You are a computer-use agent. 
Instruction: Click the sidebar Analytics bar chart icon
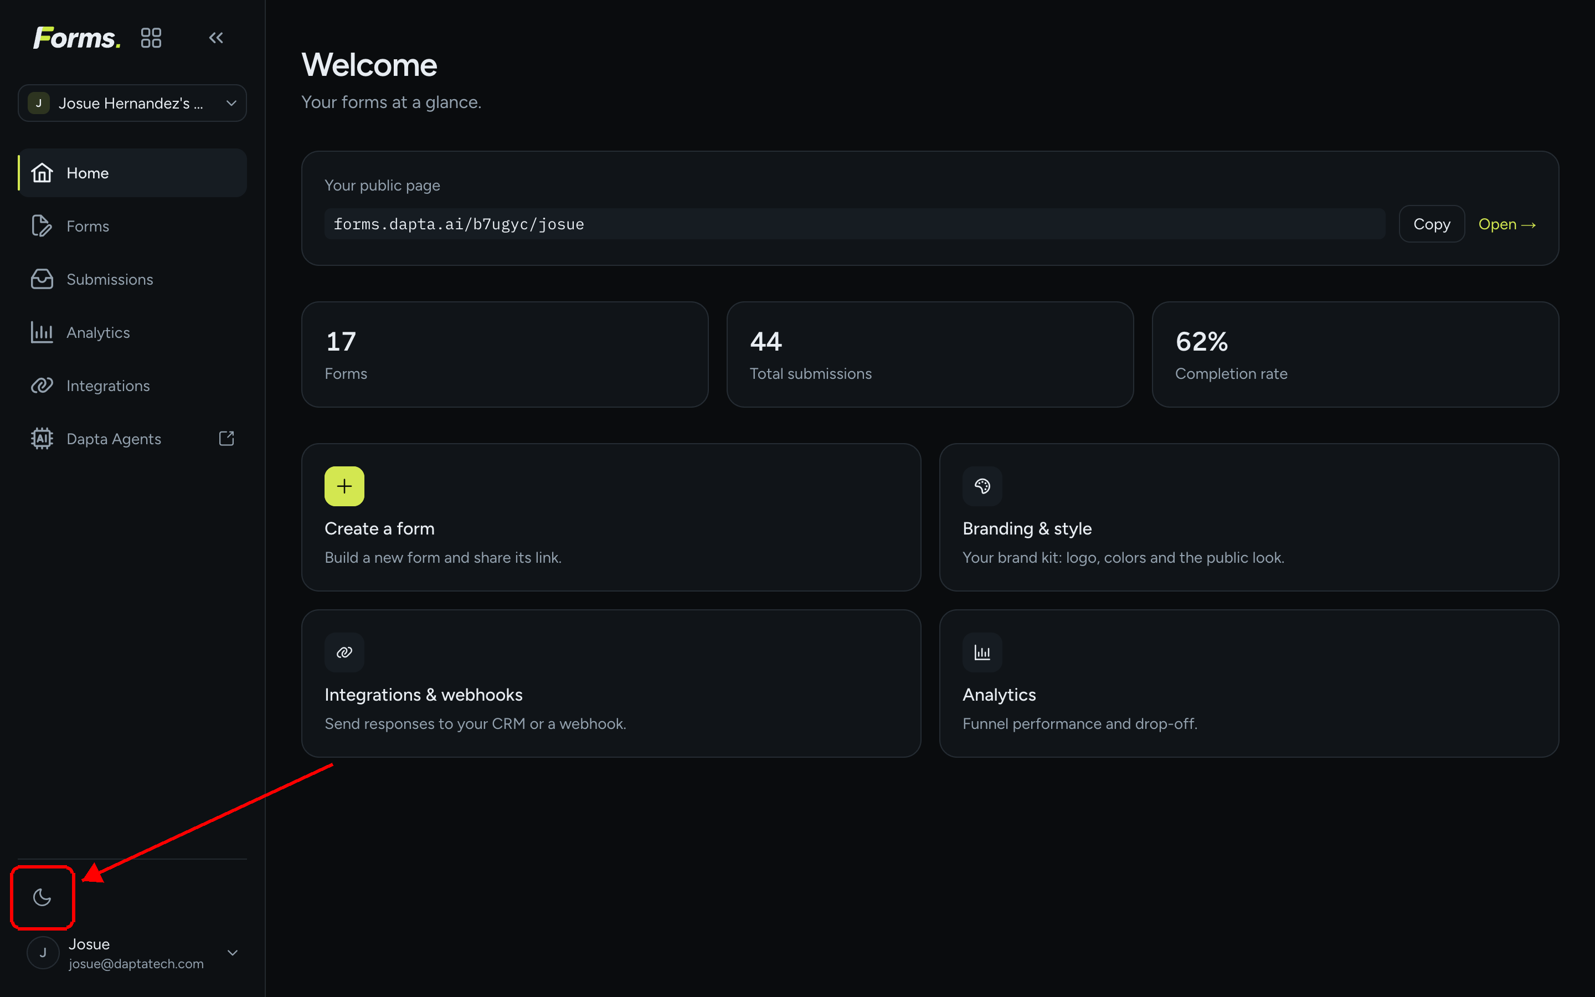tap(42, 332)
